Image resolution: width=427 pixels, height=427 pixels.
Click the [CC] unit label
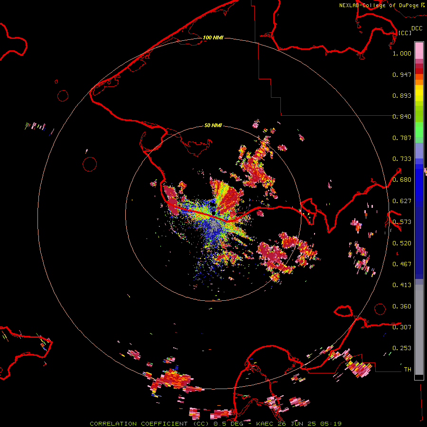(405, 33)
